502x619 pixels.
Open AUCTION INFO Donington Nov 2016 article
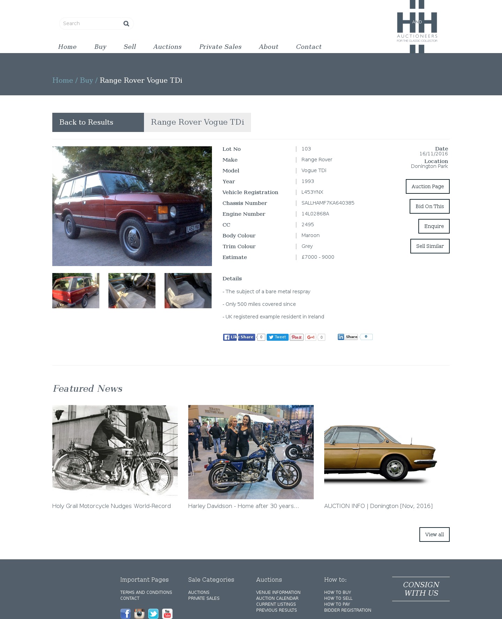point(378,506)
